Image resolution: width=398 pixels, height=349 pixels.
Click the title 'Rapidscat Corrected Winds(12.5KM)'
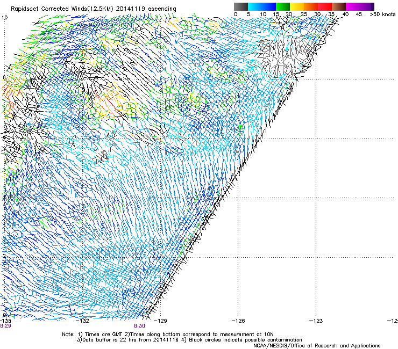coord(62,9)
